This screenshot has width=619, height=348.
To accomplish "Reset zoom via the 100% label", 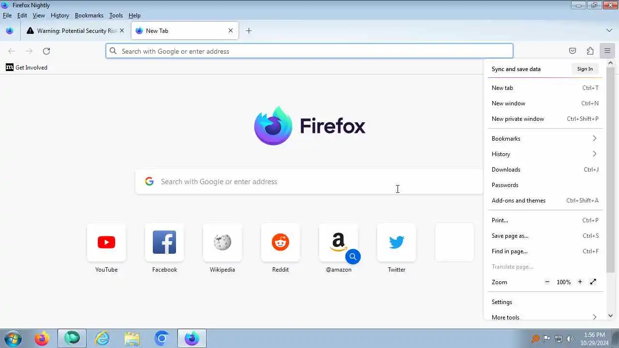I will (563, 282).
